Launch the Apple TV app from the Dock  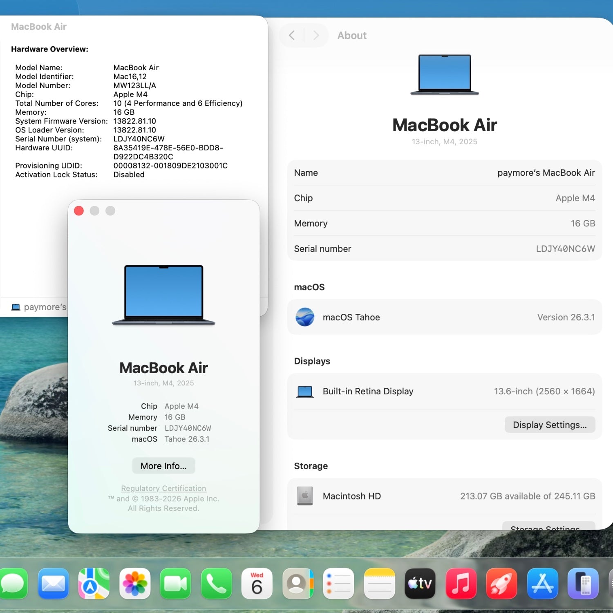pyautogui.click(x=420, y=583)
